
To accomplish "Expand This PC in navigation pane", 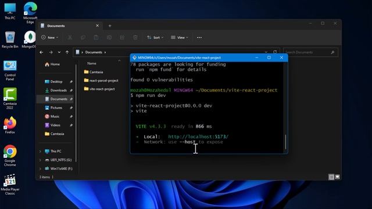I will tap(40, 151).
